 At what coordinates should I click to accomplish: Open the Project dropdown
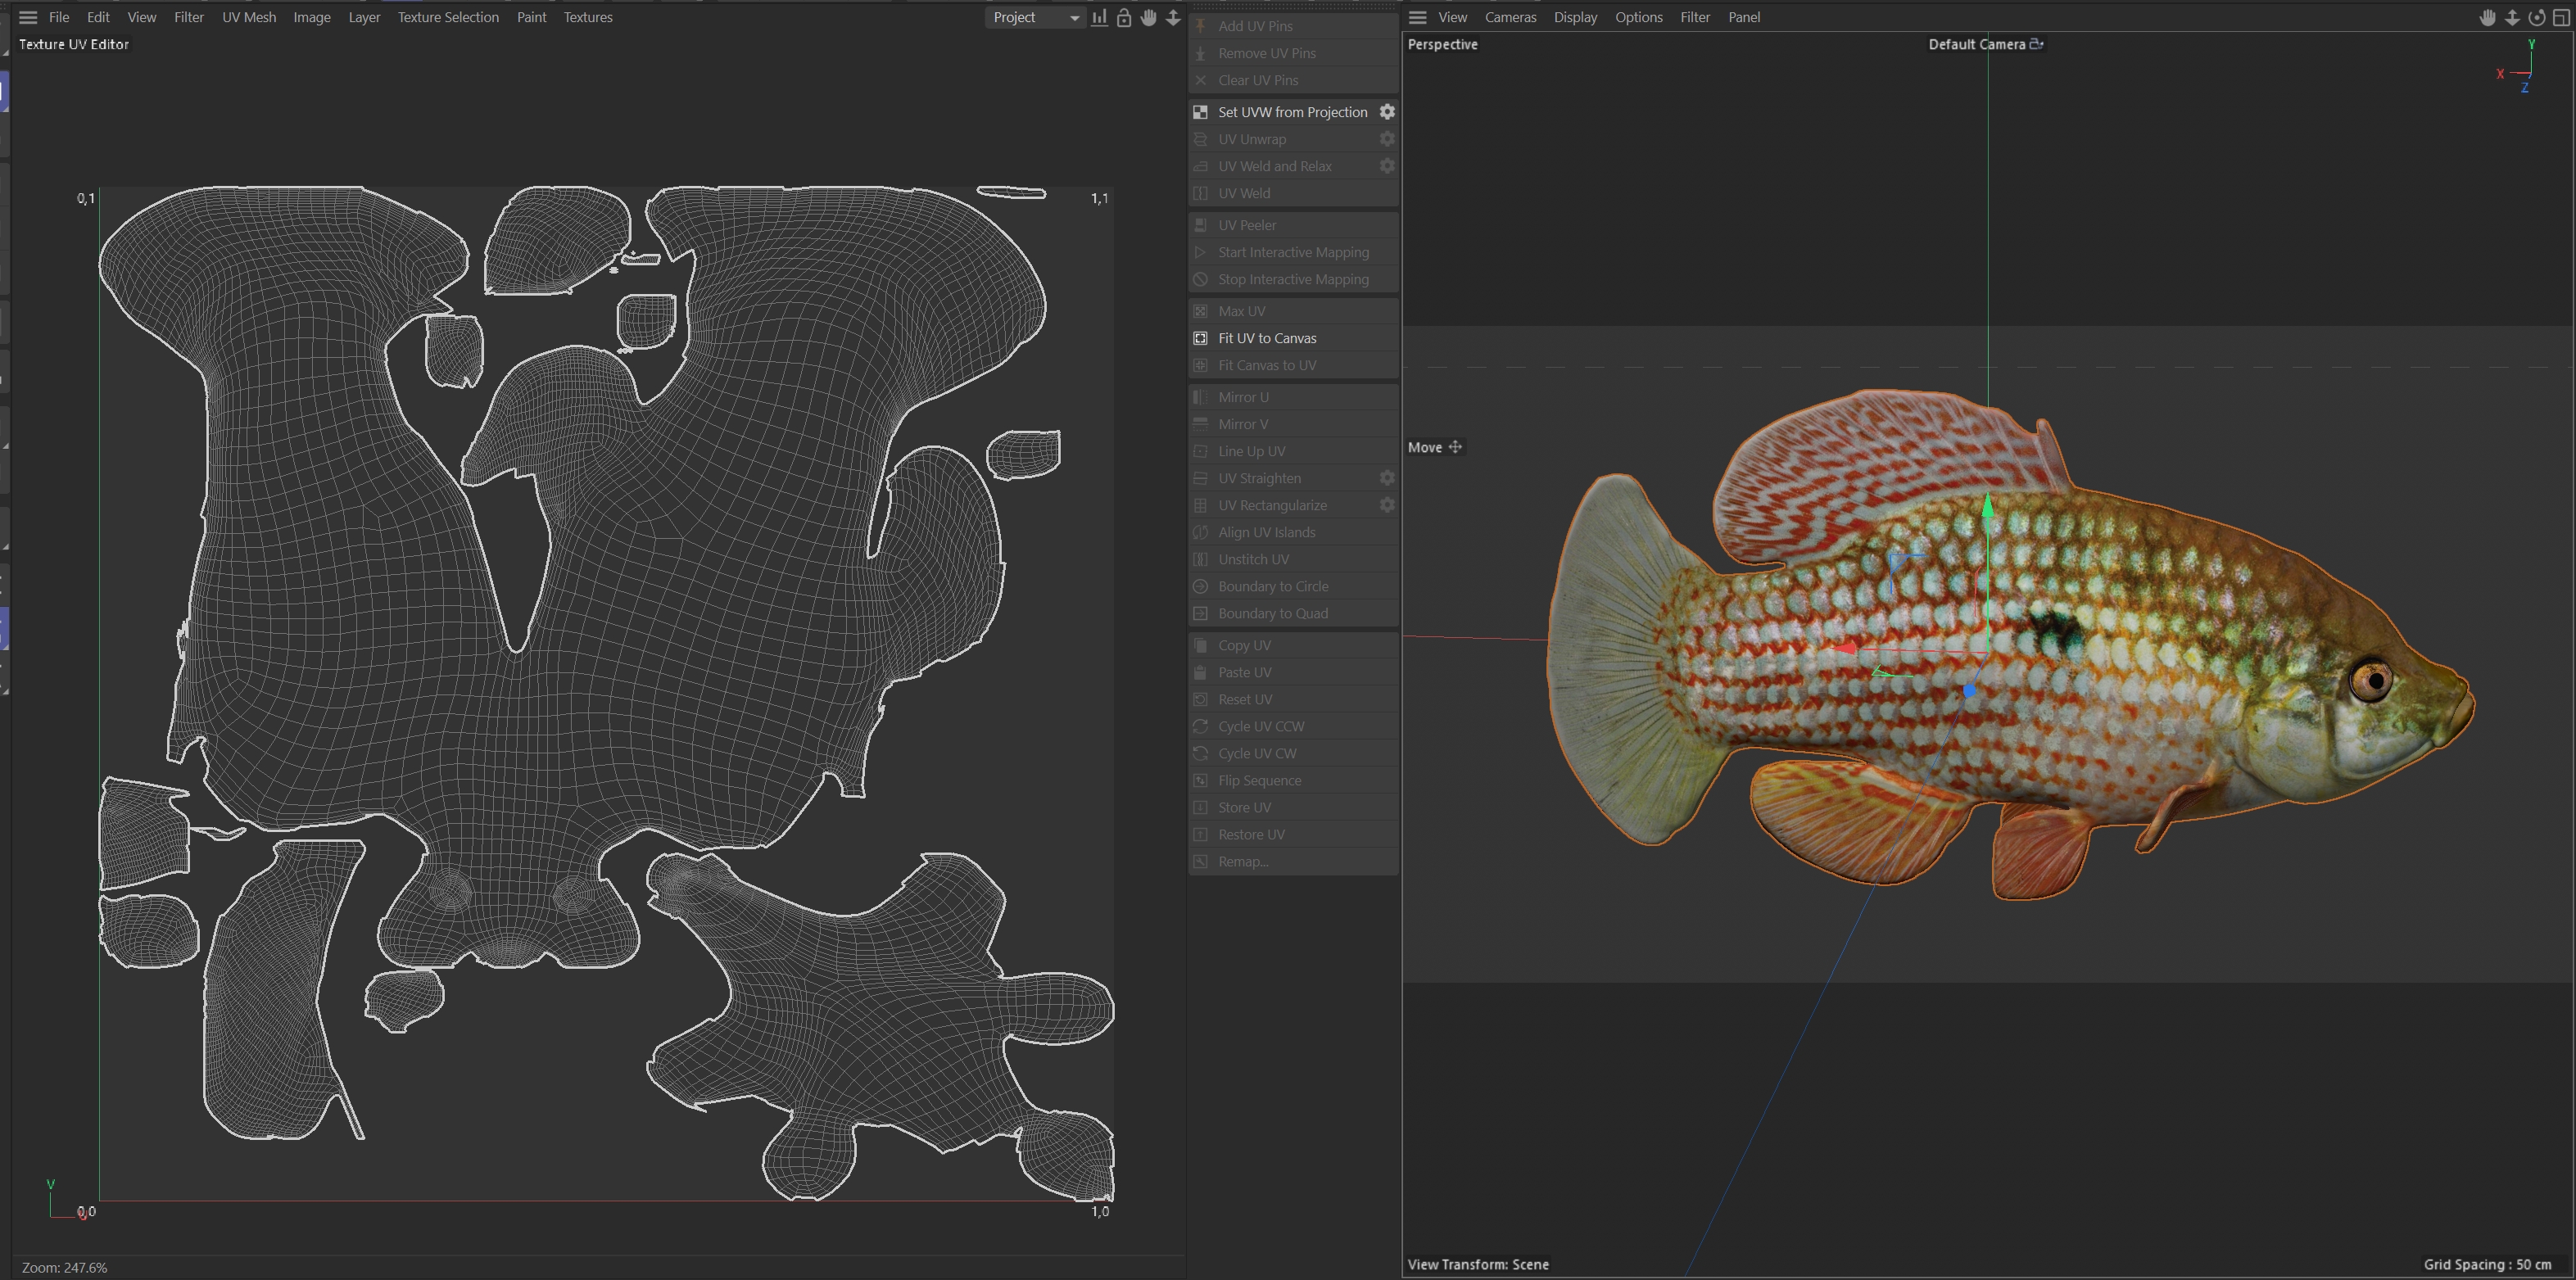(1035, 17)
